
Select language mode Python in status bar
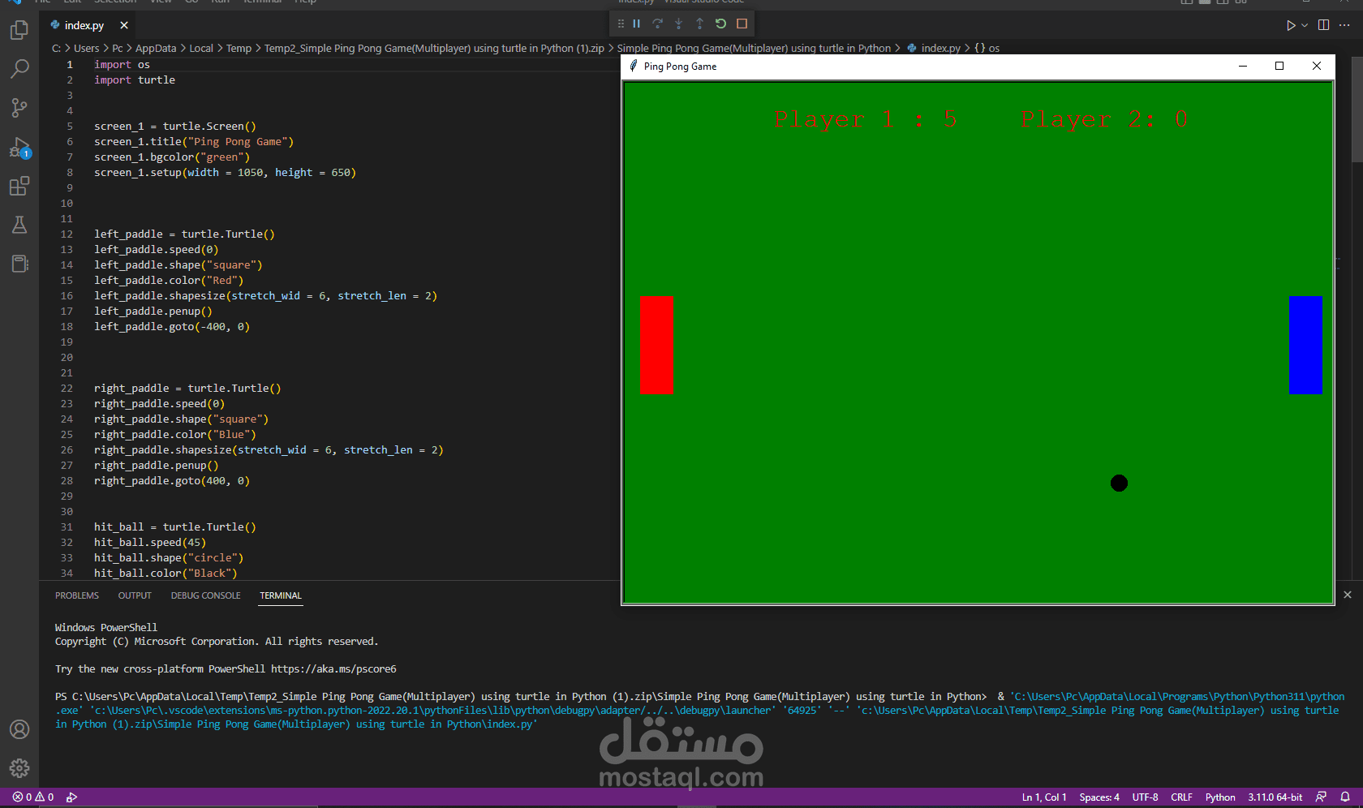coord(1220,797)
